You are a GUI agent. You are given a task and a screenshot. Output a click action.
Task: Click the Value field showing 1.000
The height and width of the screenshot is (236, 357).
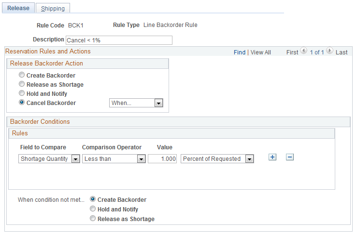[162, 159]
